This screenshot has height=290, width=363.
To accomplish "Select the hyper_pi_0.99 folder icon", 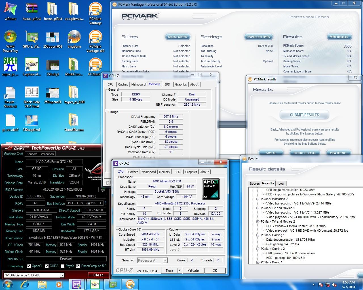I will (74, 95).
